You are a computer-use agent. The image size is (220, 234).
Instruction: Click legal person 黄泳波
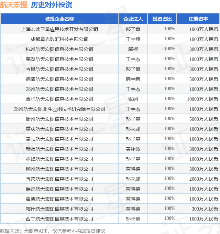(133, 149)
